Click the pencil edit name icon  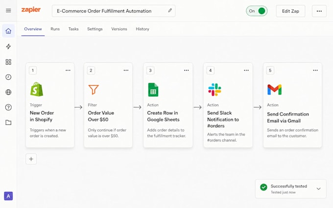coord(170,10)
